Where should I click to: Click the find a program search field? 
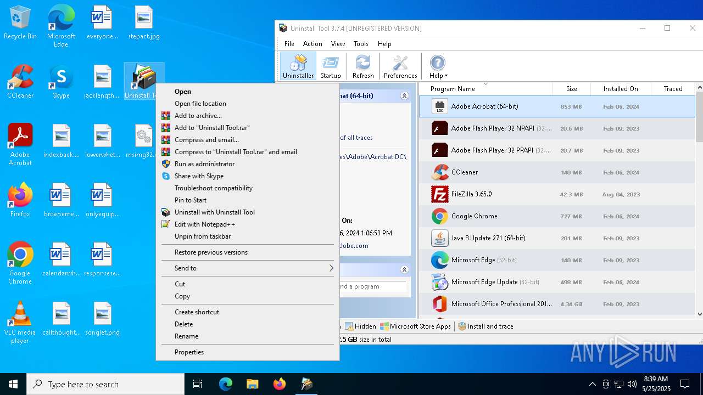click(372, 286)
